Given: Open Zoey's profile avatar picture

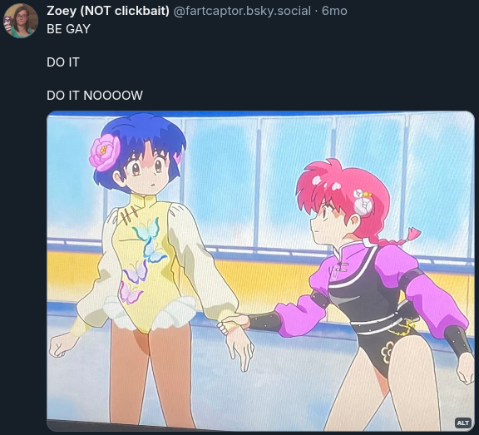Looking at the screenshot, I should 21,21.
